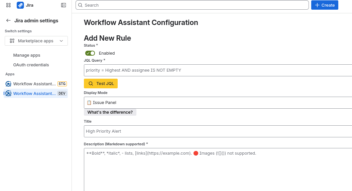Select Workflow Assistant STG app entry

[36, 84]
